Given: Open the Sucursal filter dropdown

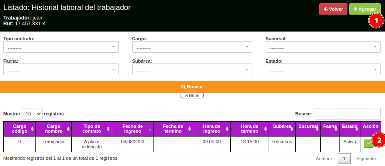Looking at the screenshot, I should tap(323, 47).
